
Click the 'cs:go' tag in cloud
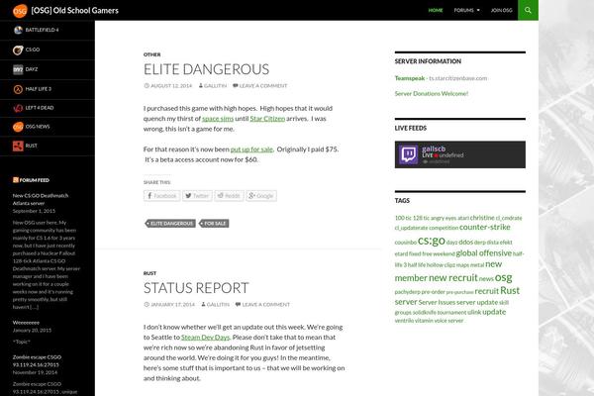pos(432,241)
